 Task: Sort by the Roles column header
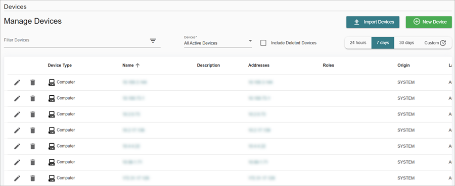click(329, 66)
